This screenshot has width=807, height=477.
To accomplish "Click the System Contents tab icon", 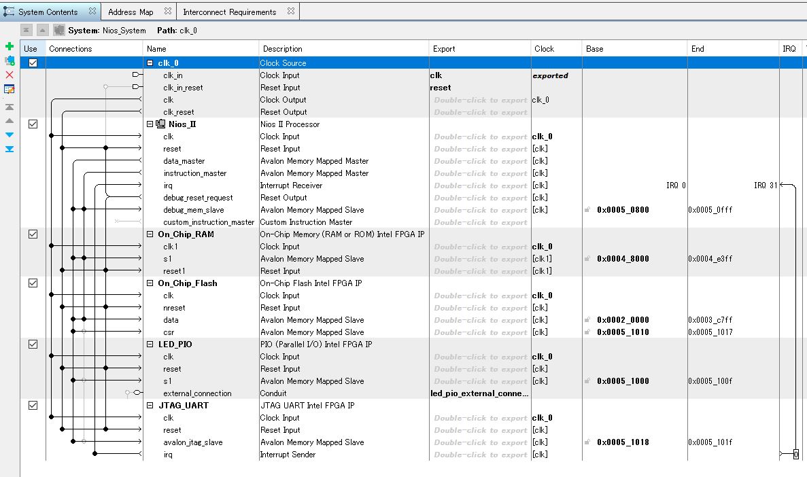I will (10, 12).
